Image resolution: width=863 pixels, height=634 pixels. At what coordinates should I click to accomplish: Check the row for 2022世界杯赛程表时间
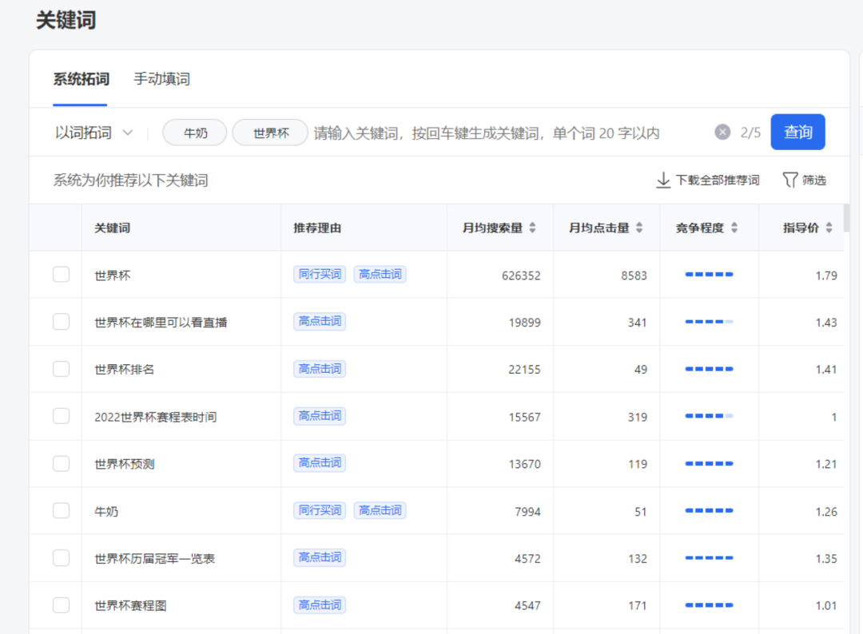coord(61,416)
